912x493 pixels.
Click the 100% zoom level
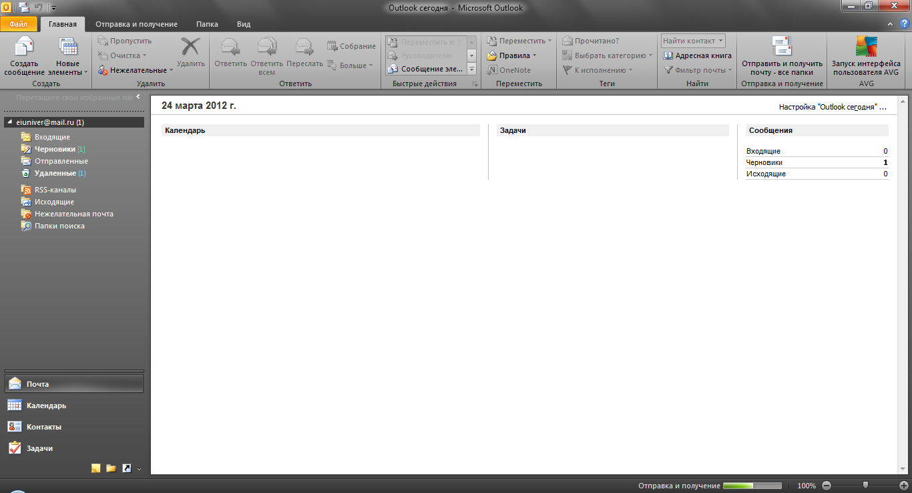click(807, 486)
